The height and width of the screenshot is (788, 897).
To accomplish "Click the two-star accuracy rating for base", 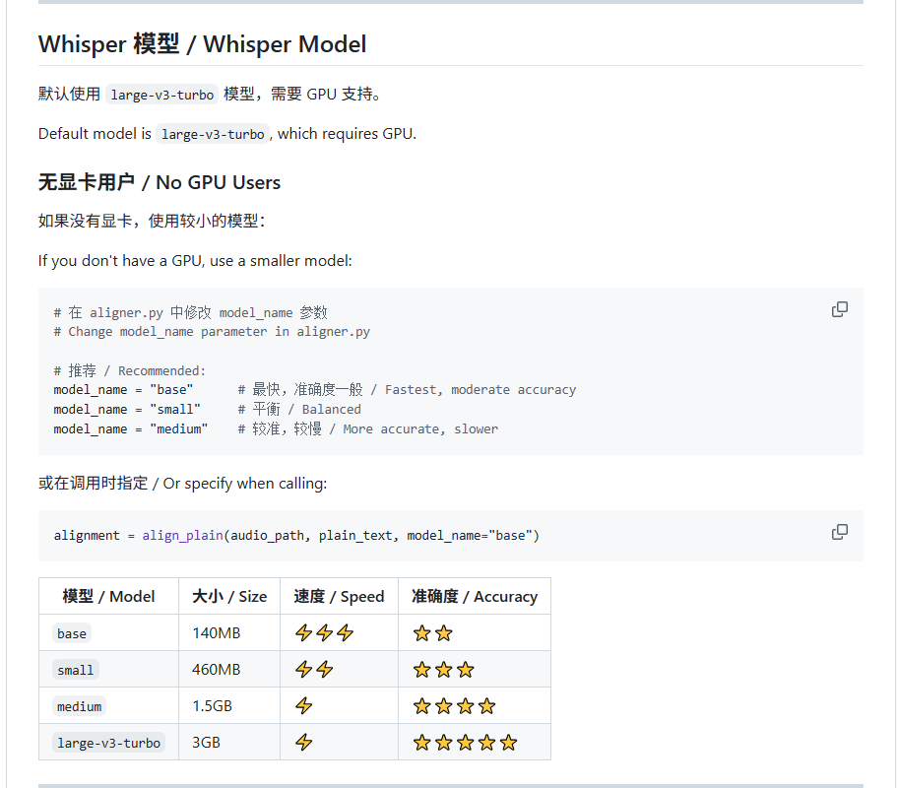I will click(x=432, y=633).
